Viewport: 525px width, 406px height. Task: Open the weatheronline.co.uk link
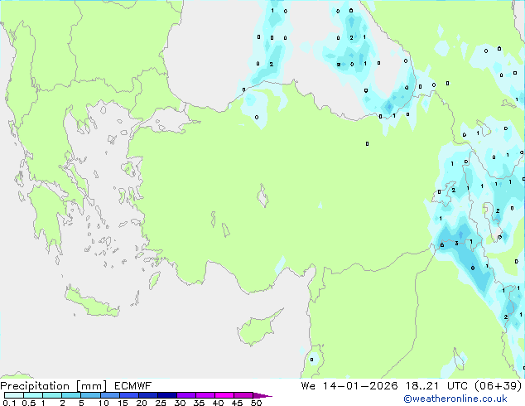455,399
